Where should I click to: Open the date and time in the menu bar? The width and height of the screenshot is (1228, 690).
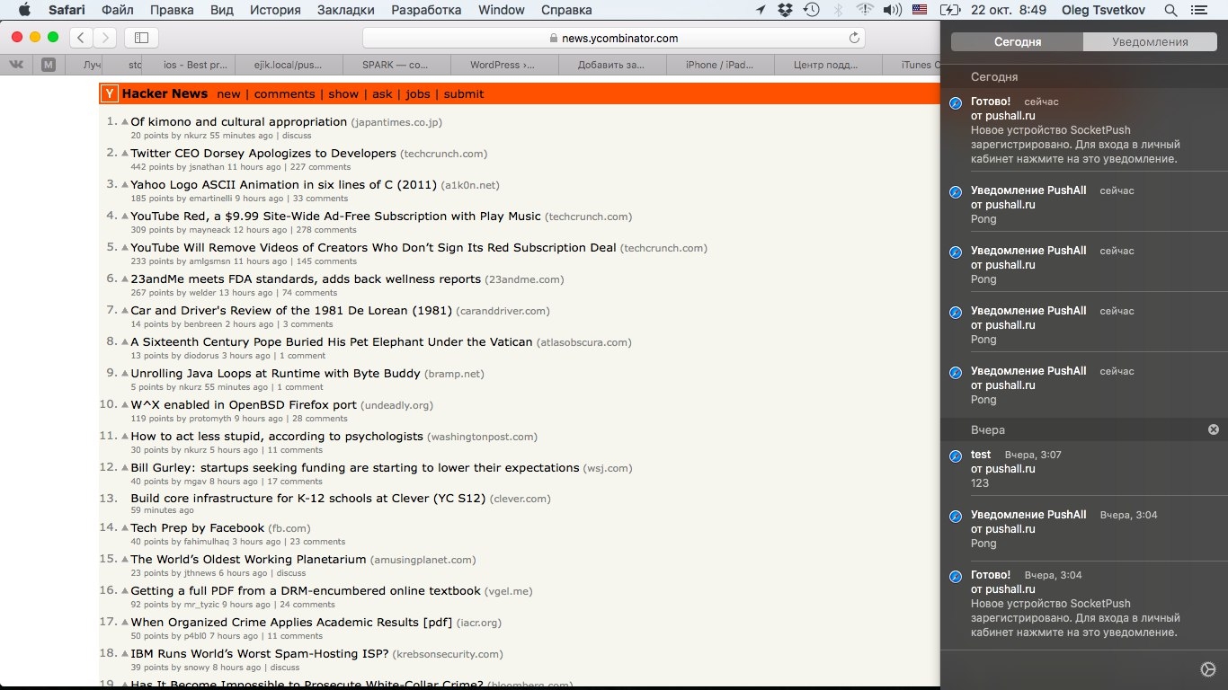pyautogui.click(x=1009, y=10)
